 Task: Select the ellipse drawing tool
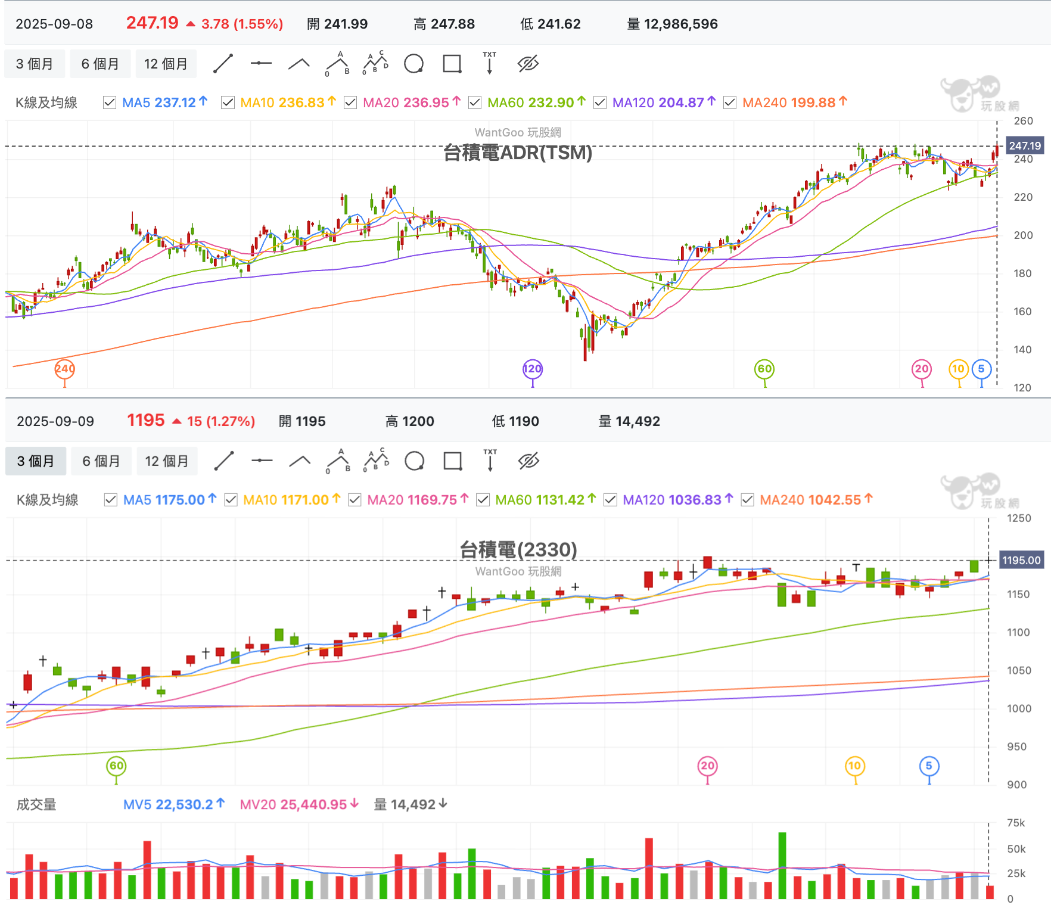[413, 63]
